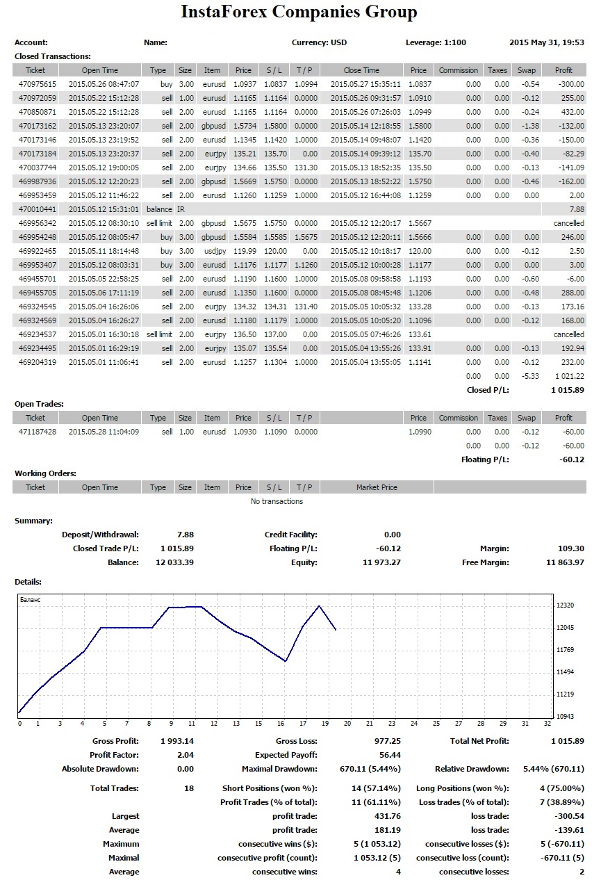Click the Currency: USD label
Screen dimensions: 601x887
coord(319,42)
